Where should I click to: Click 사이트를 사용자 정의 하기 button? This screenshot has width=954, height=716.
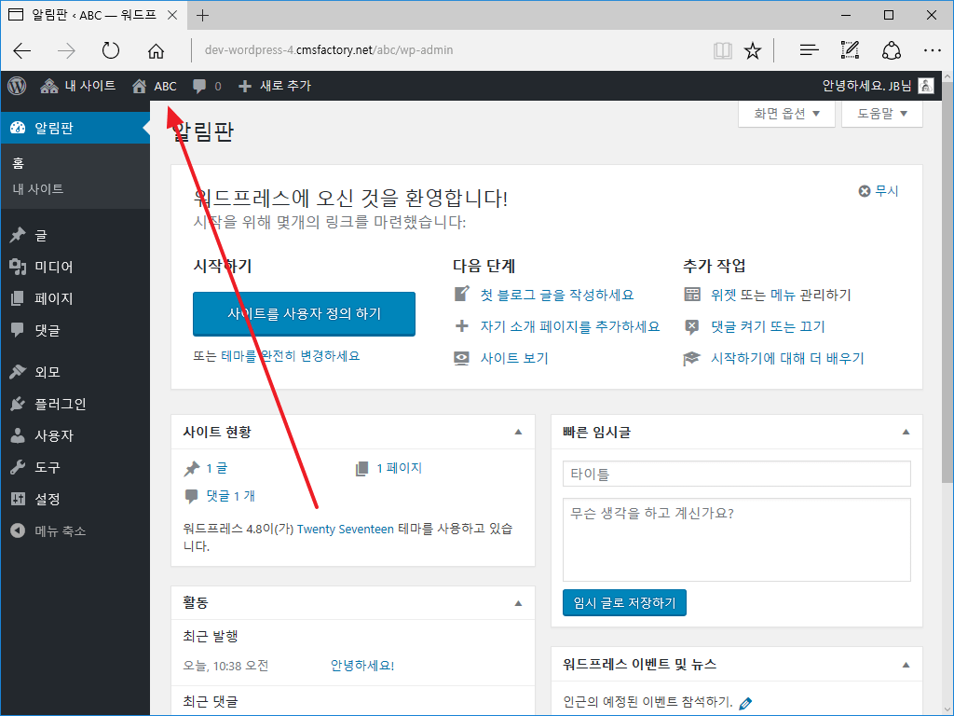coord(305,314)
